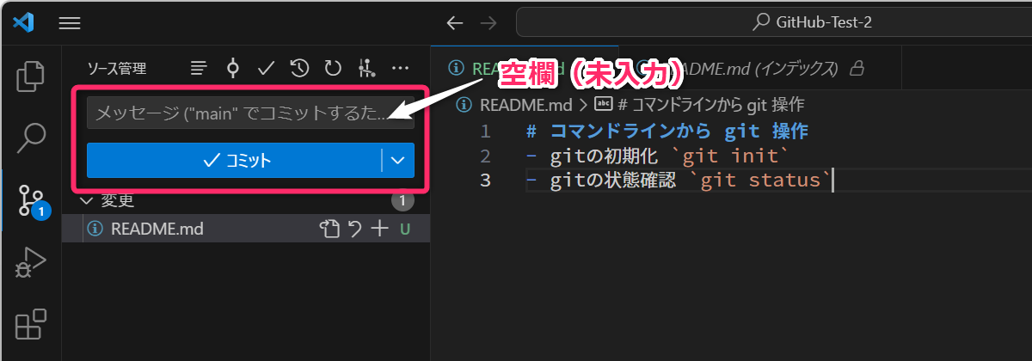Open the Search view in activity bar
This screenshot has height=361, width=1032.
tap(31, 136)
